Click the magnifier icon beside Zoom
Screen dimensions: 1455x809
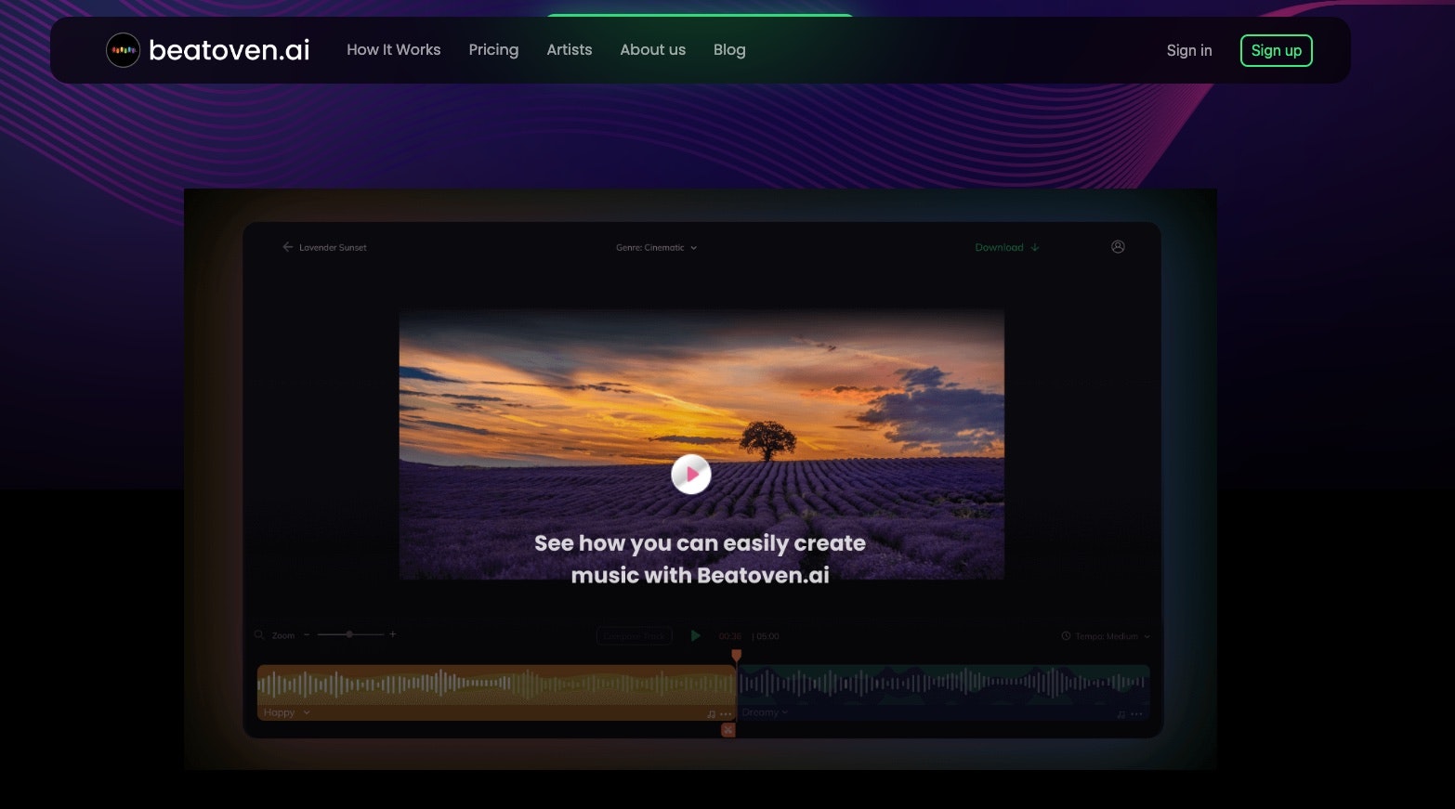pyautogui.click(x=259, y=635)
